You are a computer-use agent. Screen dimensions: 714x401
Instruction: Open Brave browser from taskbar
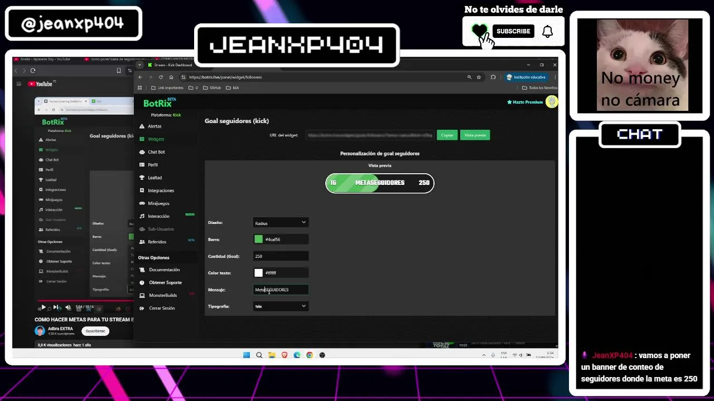(284, 355)
